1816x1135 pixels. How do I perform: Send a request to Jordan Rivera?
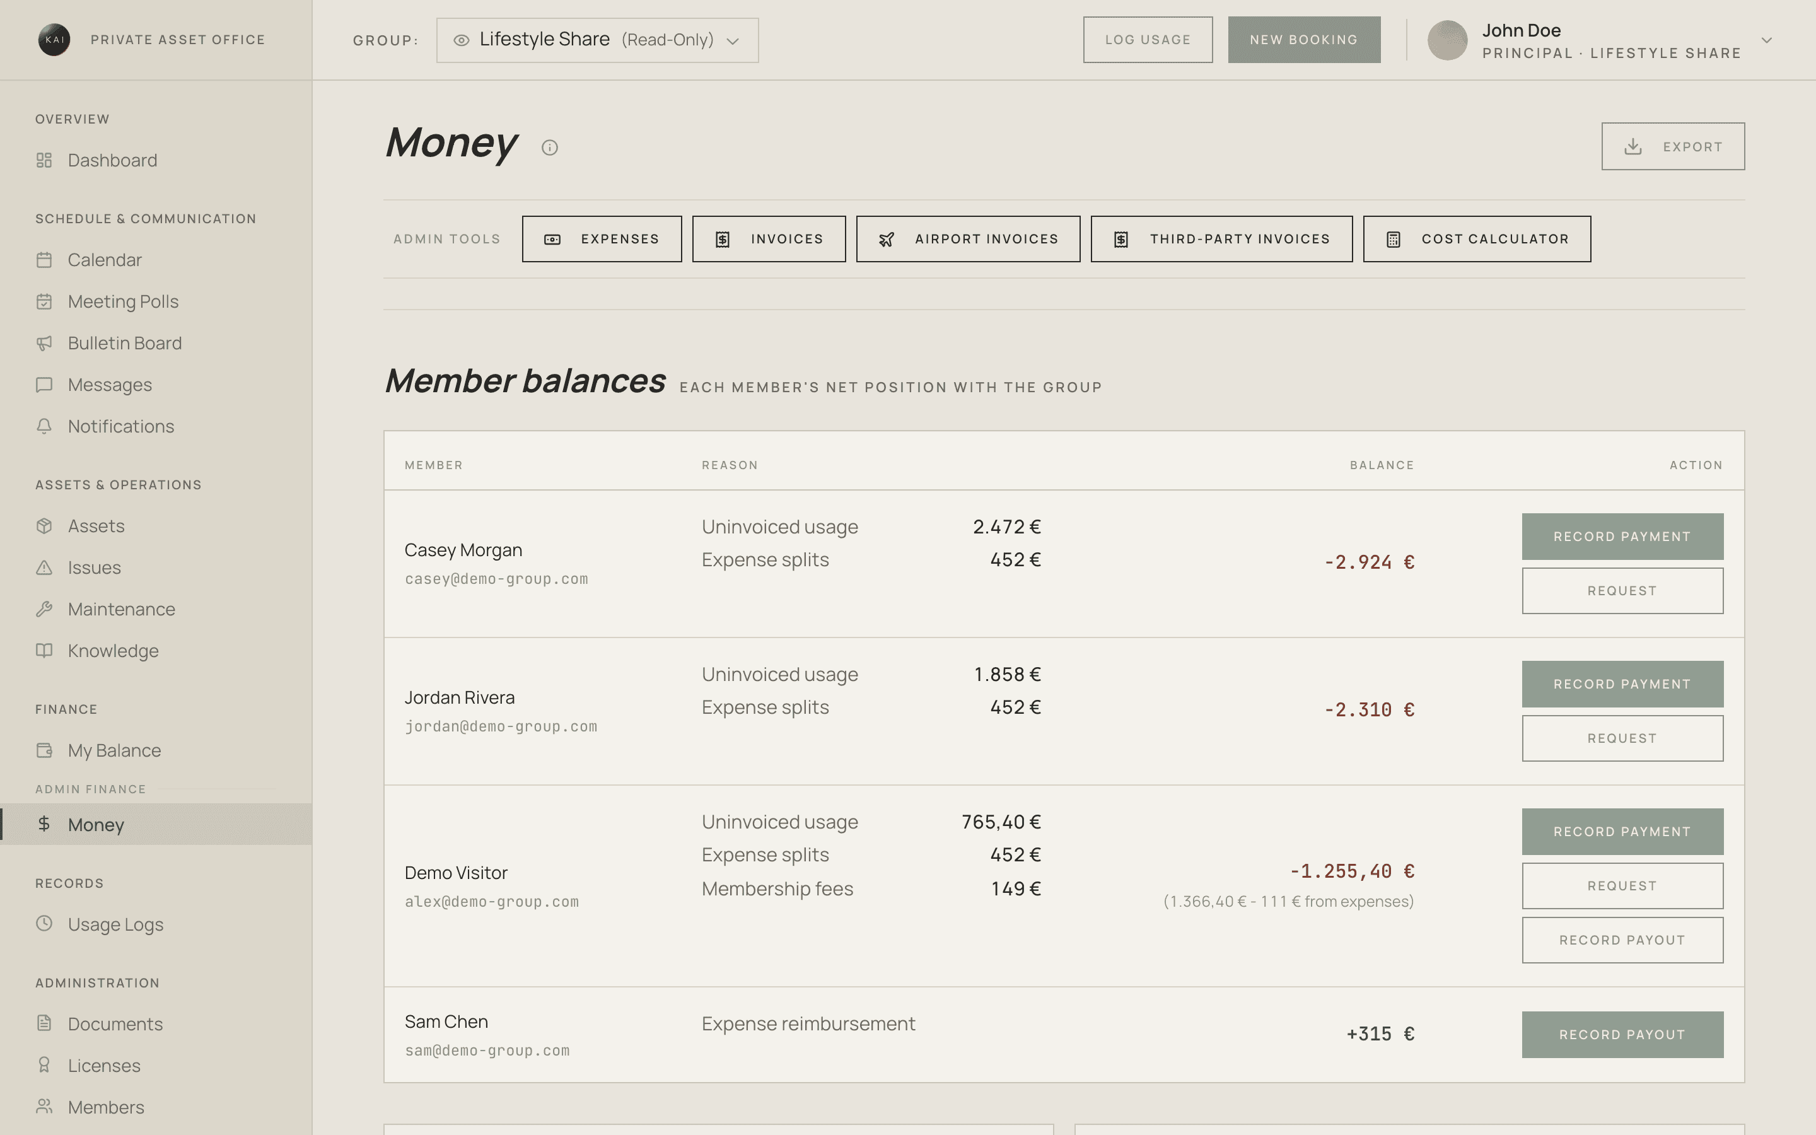point(1622,738)
